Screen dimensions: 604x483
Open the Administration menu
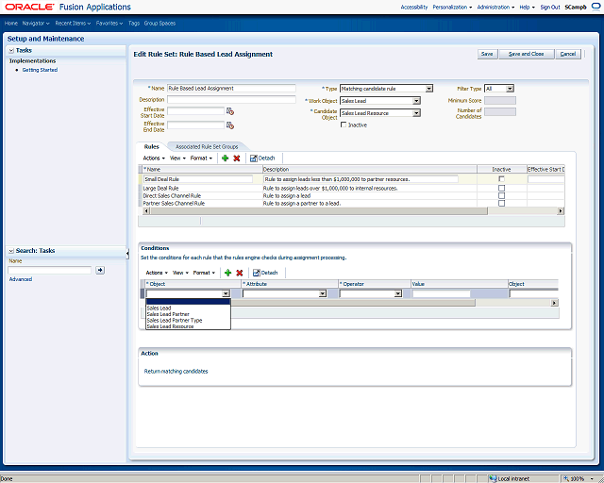coord(495,7)
